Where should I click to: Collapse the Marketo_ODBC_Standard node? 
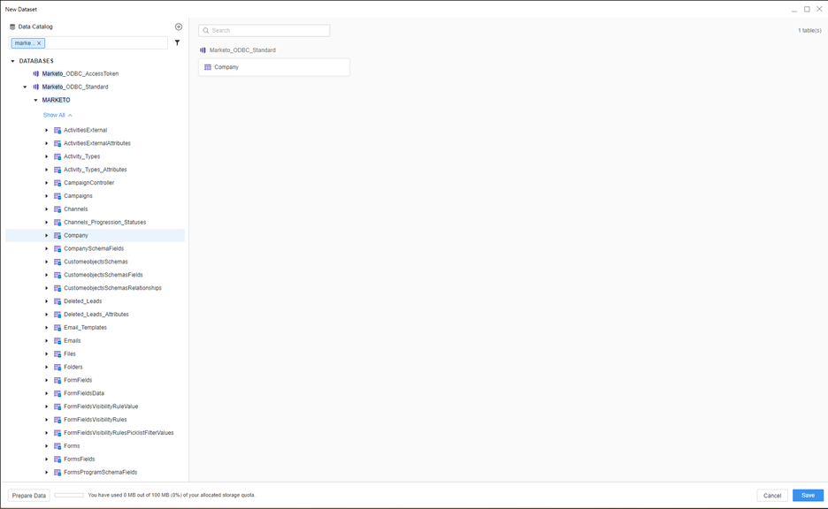pos(25,87)
